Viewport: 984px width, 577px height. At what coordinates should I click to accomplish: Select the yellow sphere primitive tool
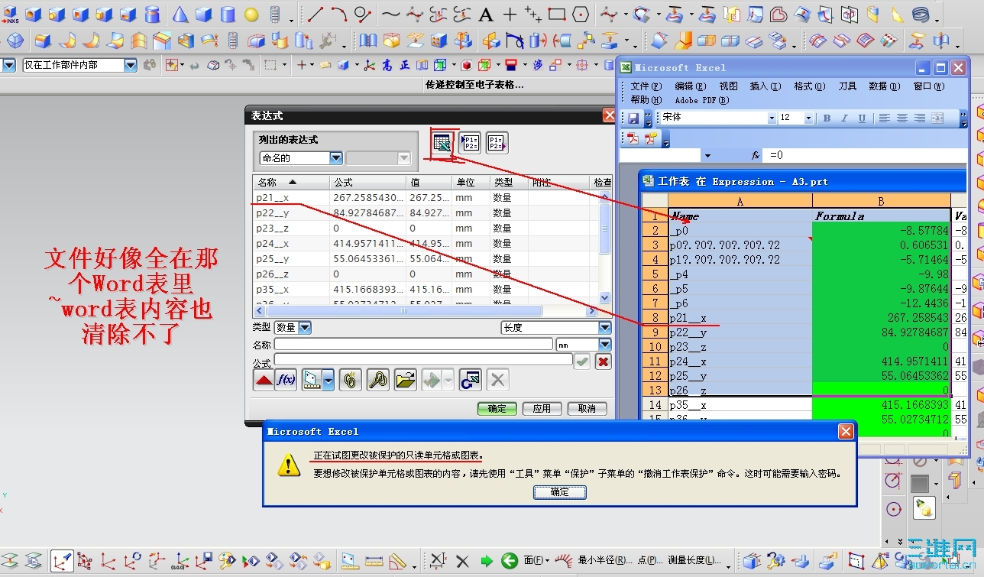[251, 15]
